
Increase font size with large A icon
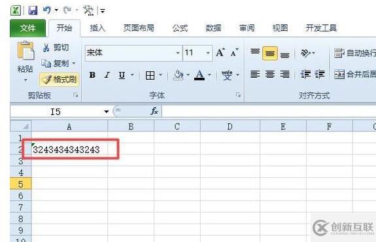220,52
